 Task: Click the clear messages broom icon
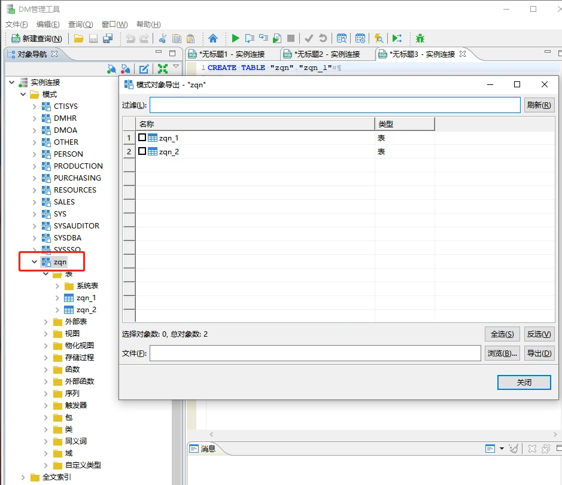tap(513, 449)
